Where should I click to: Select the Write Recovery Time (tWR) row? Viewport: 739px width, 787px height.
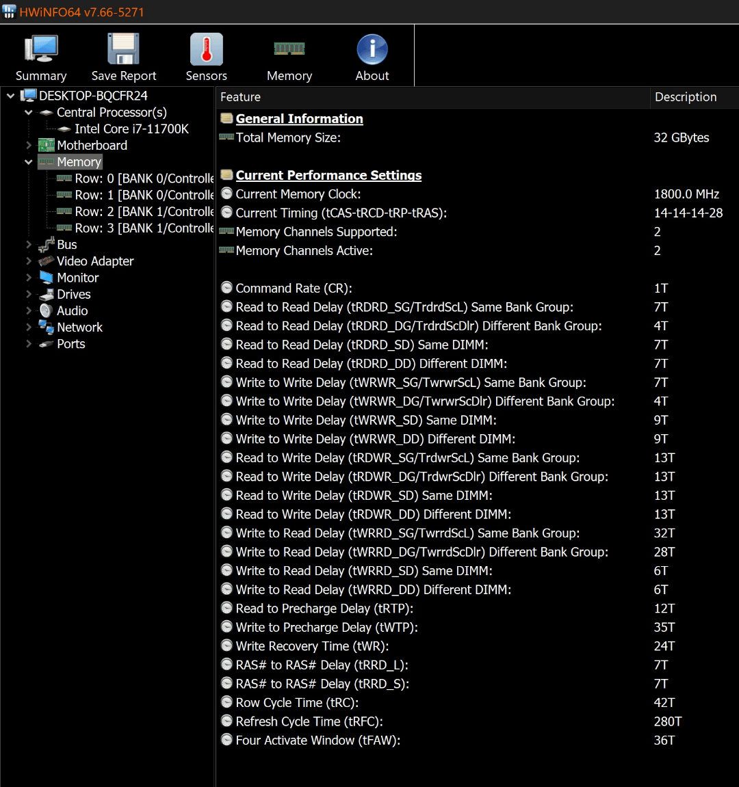(x=477, y=646)
